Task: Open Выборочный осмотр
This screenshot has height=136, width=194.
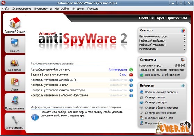Action: 159,118
